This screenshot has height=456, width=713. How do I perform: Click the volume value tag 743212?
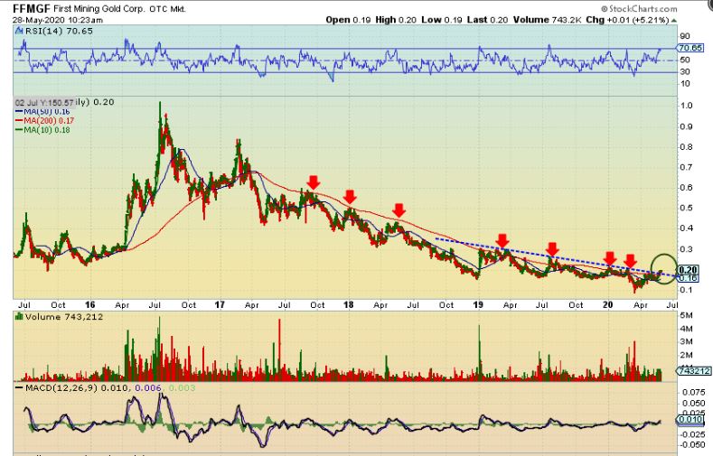[x=693, y=371]
